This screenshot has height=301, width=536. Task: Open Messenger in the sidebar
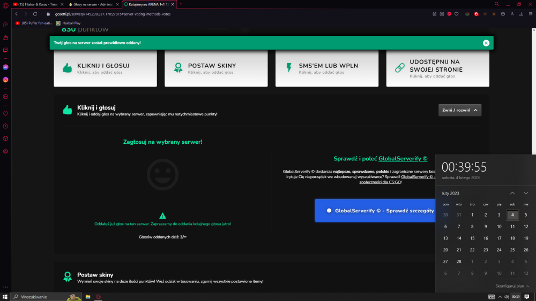[x=5, y=67]
